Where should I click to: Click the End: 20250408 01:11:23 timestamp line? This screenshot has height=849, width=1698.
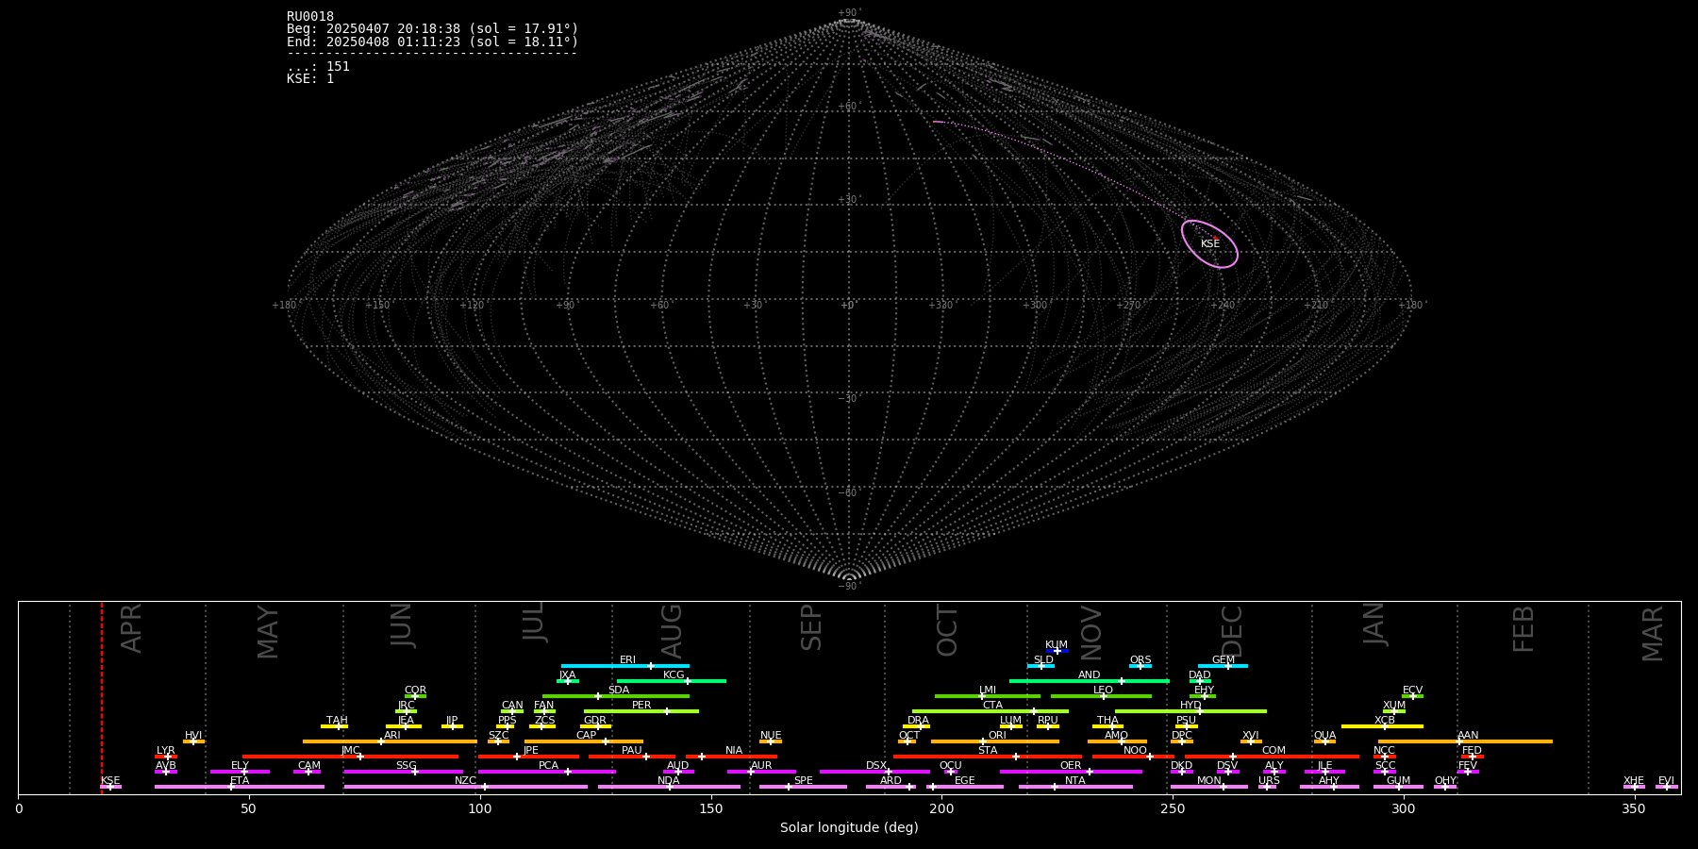coord(432,42)
